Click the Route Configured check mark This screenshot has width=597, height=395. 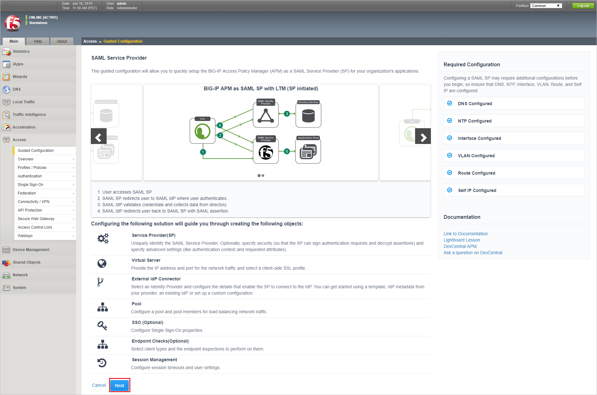[x=450, y=173]
